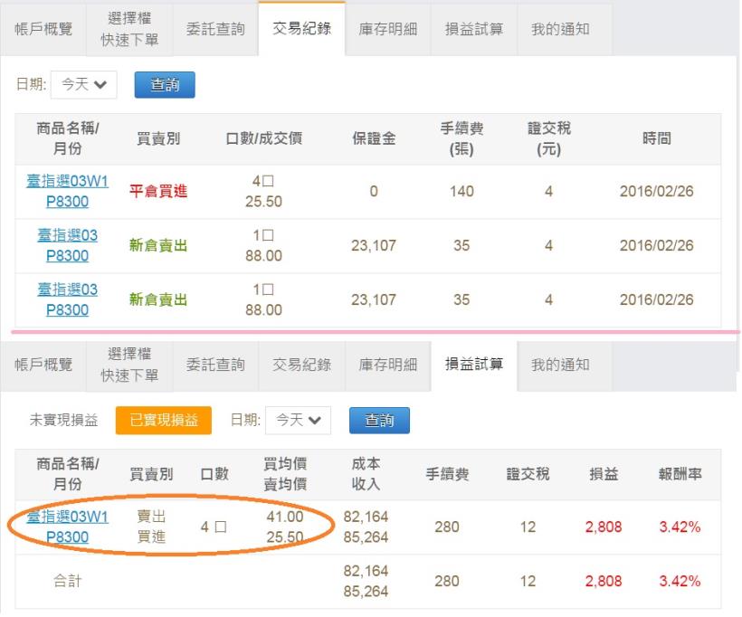Click 買均價 41.00 value
The width and height of the screenshot is (742, 617).
click(x=285, y=517)
